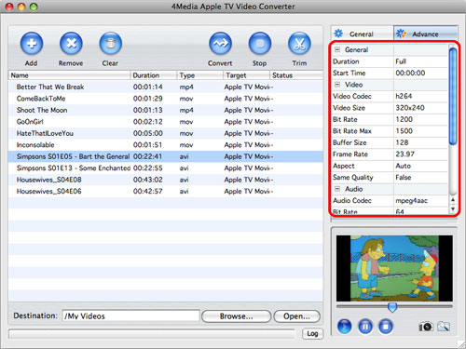
Task: Start conversion with the Convert icon
Action: click(220, 44)
